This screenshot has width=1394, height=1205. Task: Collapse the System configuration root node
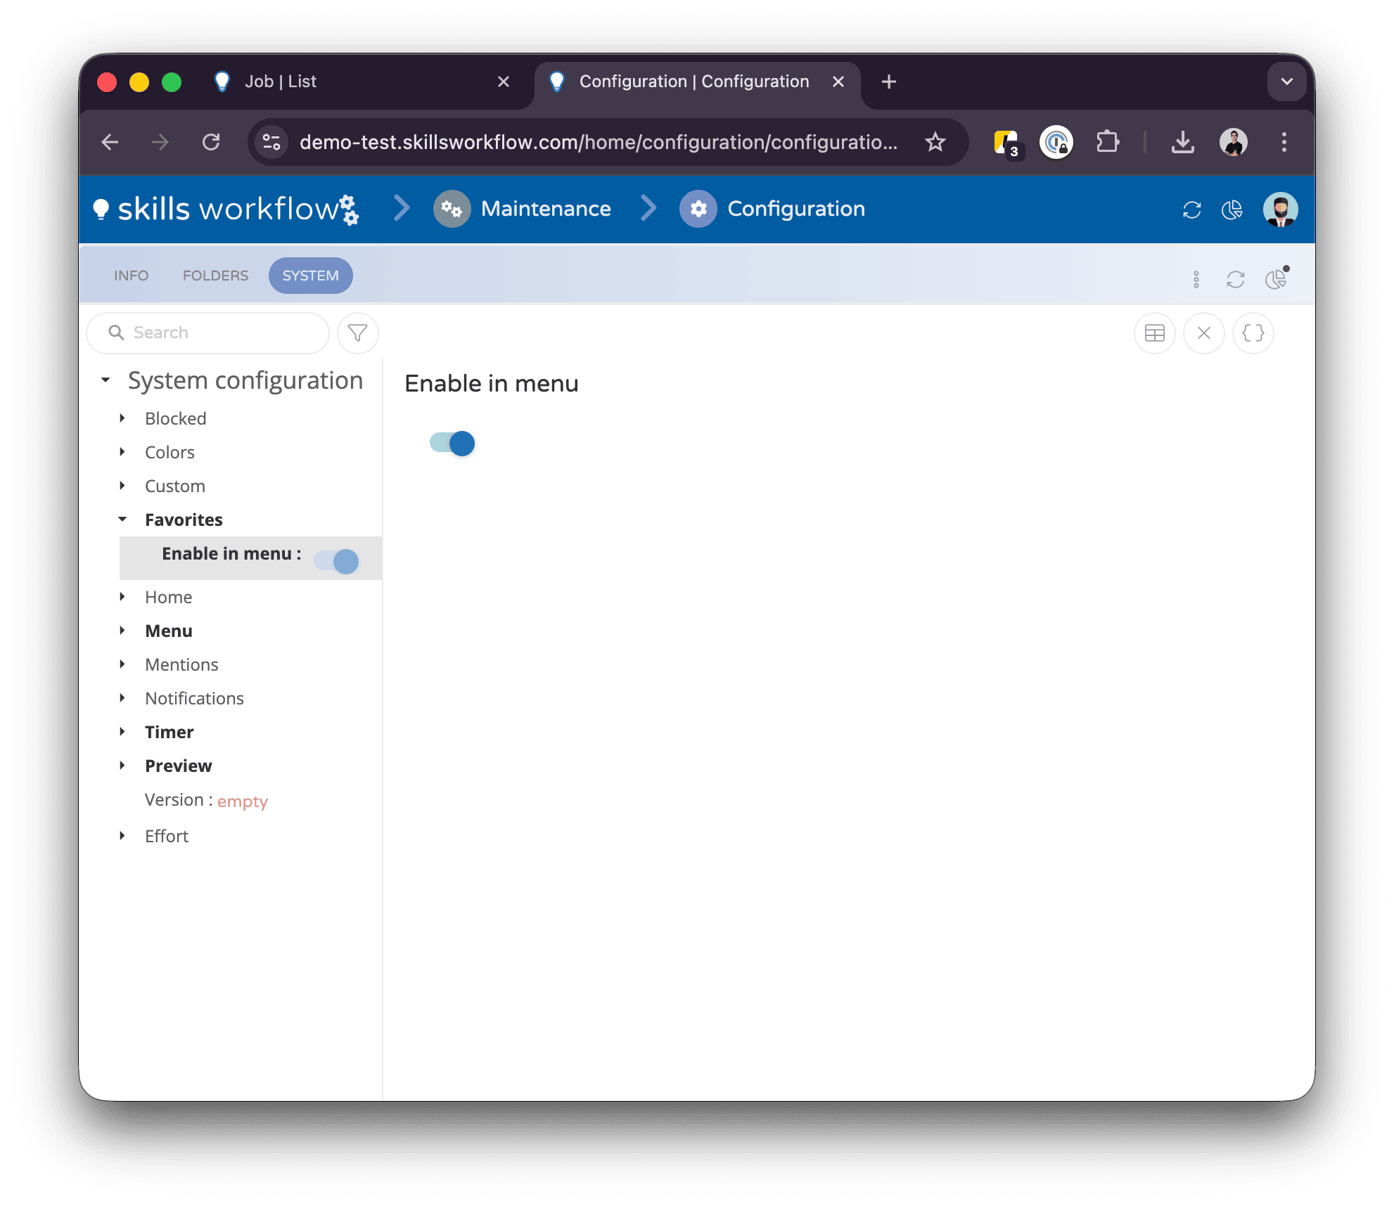105,380
